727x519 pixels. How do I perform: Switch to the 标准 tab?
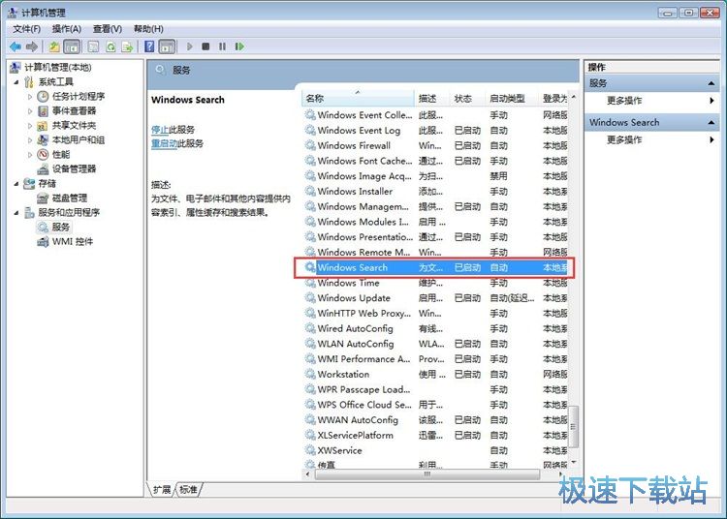pyautogui.click(x=188, y=489)
